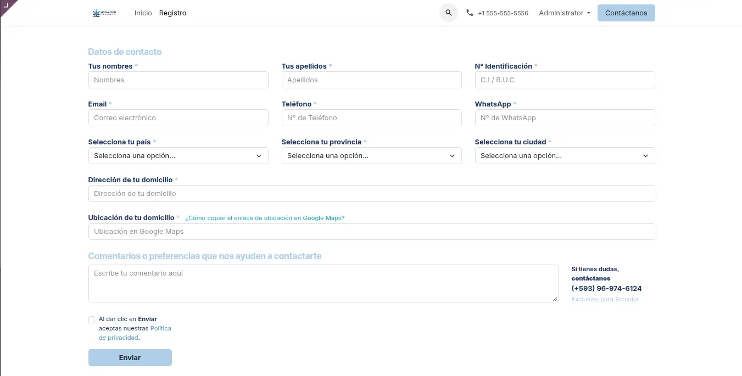Click the (+593) 96-974-6124 contact number
Image resolution: width=742 pixels, height=376 pixels.
(606, 289)
